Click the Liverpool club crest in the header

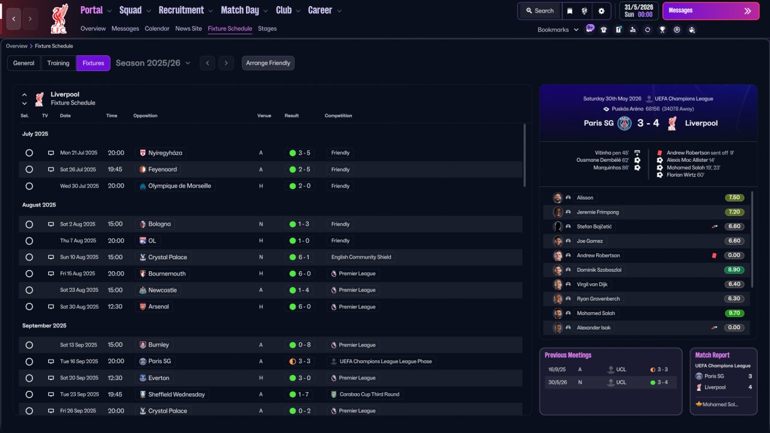coord(59,19)
